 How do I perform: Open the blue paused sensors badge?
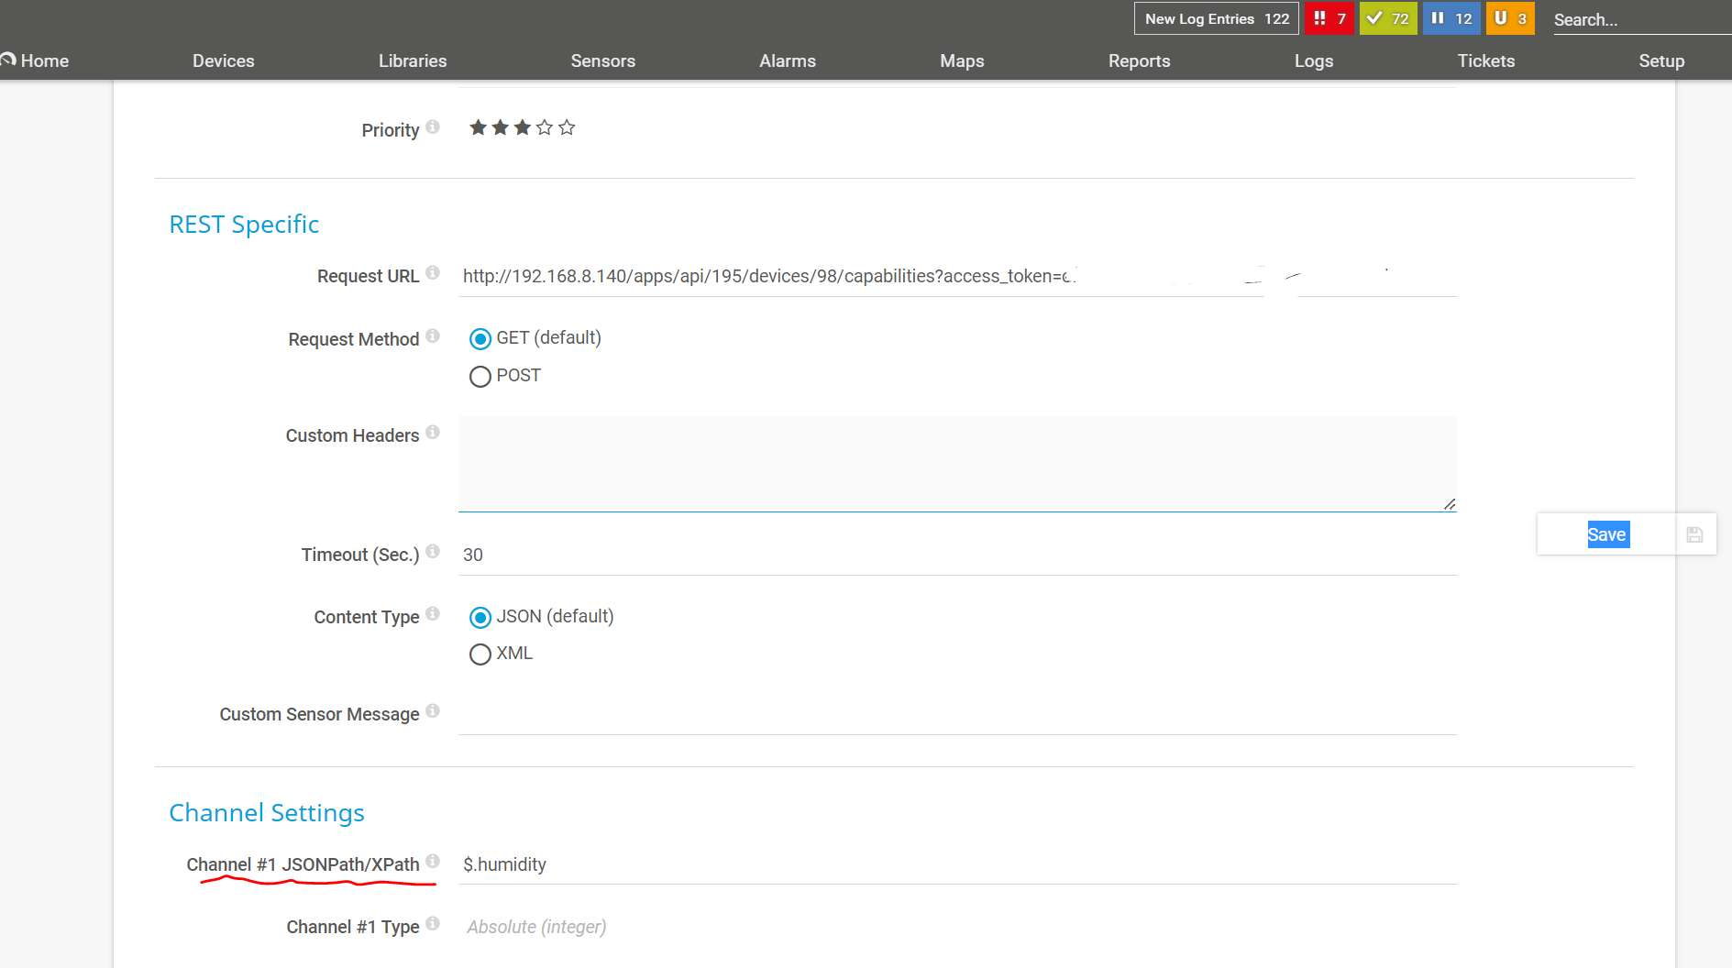point(1451,18)
